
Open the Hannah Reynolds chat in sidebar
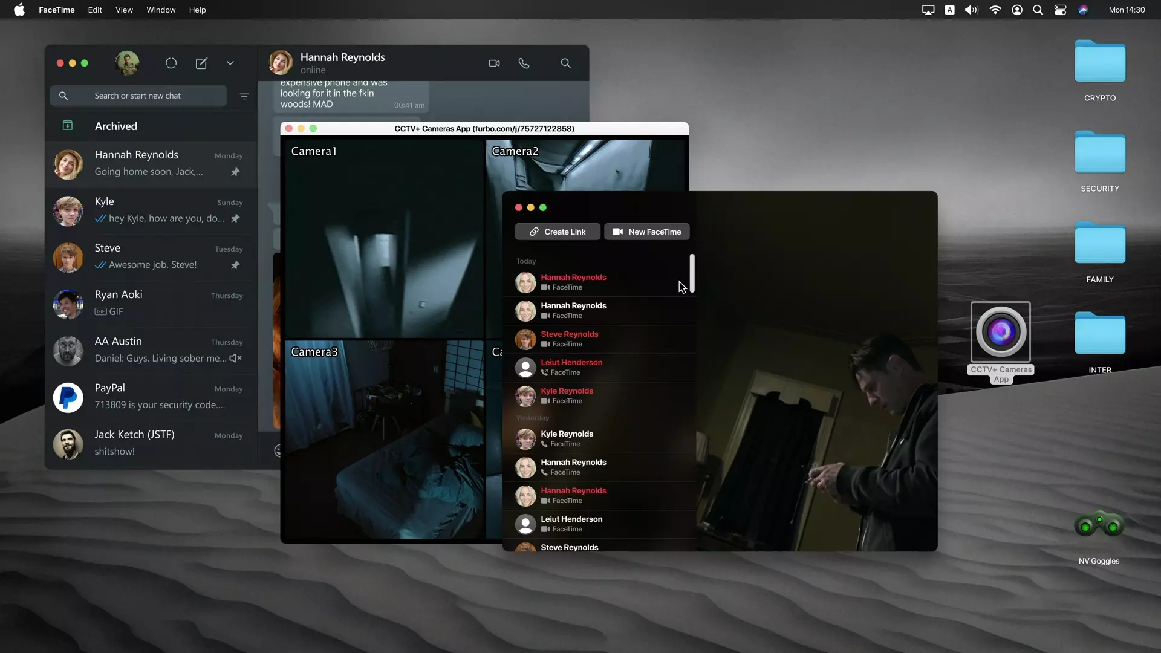tap(151, 163)
